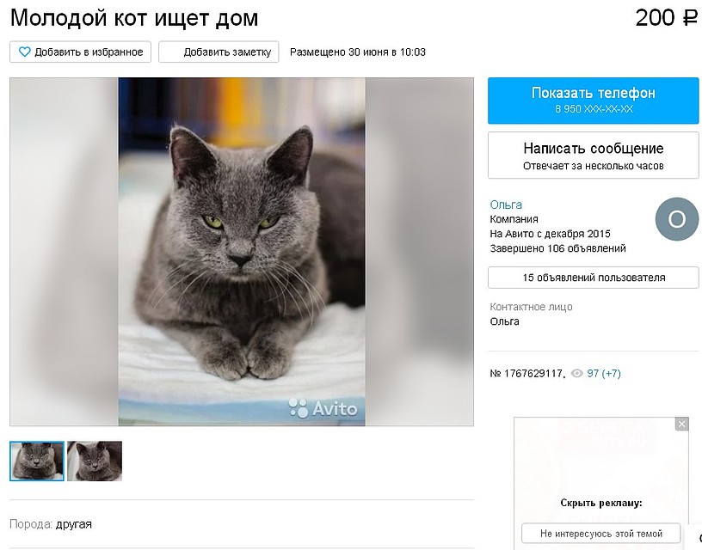The width and height of the screenshot is (702, 550).
Task: View 15 объявлений пользователя
Action: click(x=594, y=278)
